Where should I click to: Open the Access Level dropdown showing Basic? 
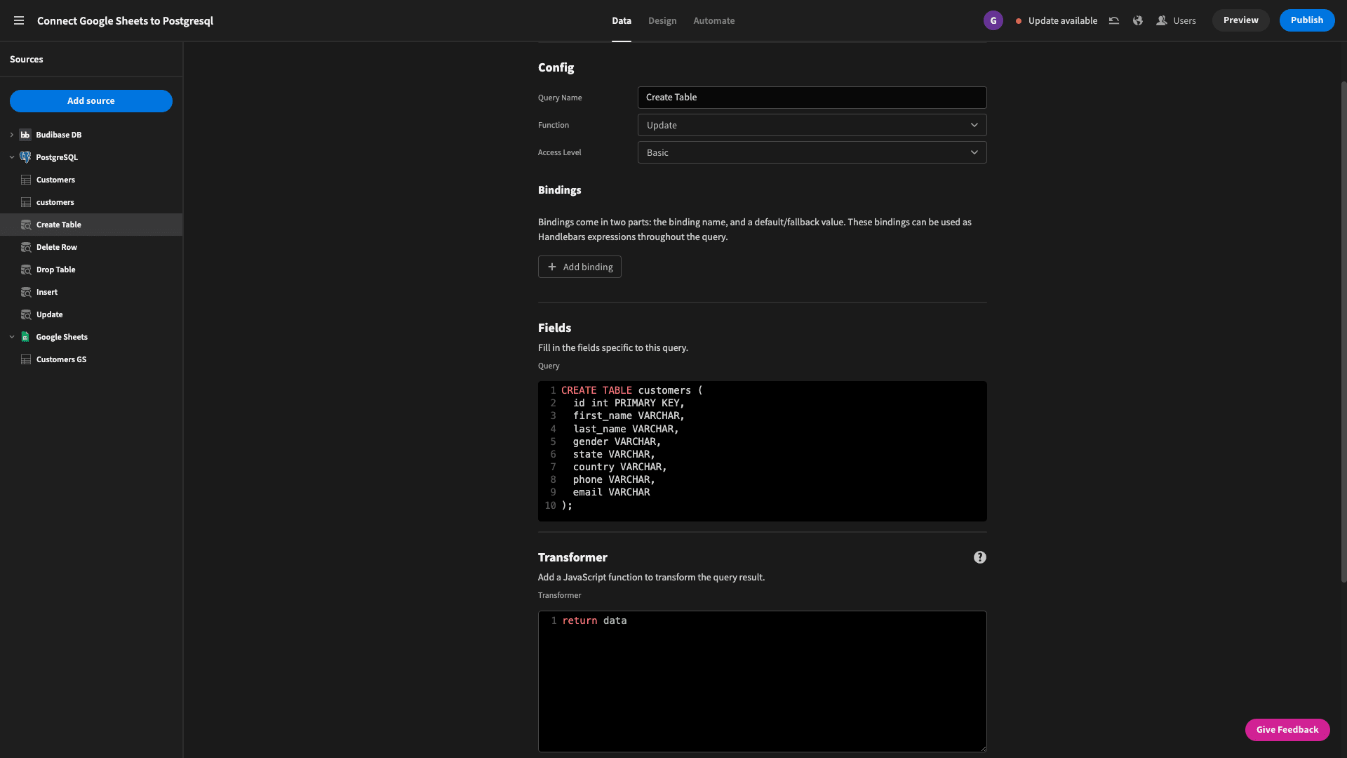[x=812, y=152]
